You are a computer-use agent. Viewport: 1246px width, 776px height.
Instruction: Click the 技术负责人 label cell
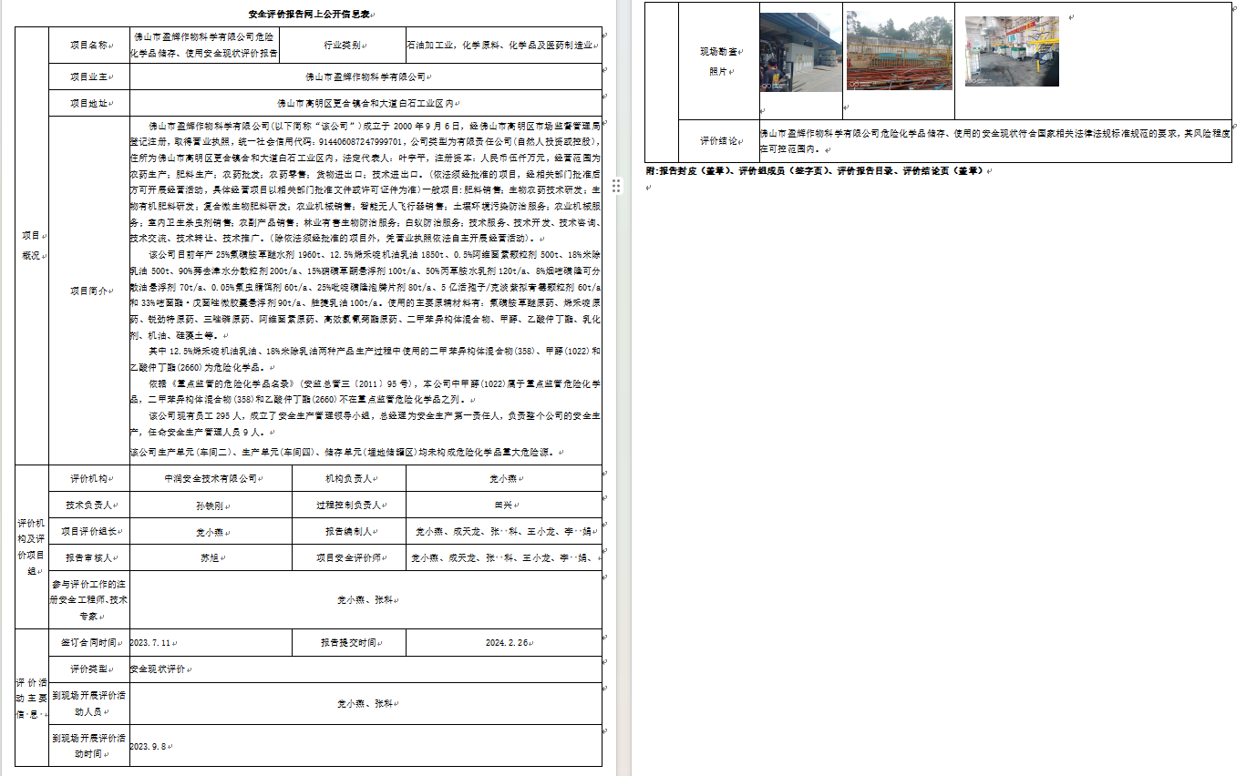click(88, 505)
